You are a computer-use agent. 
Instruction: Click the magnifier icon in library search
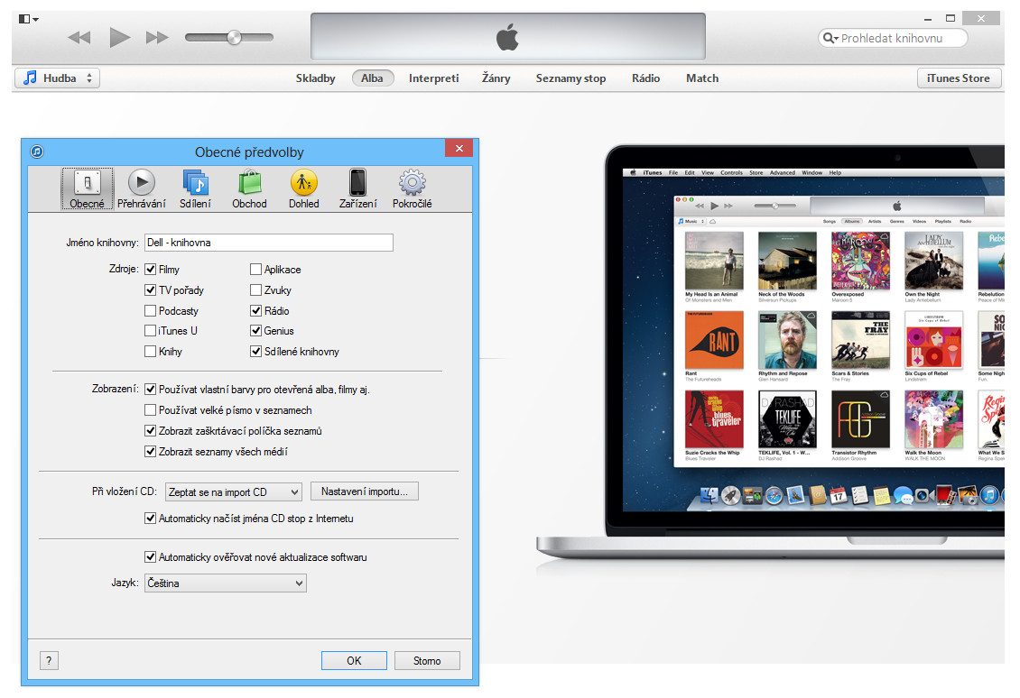tap(830, 39)
